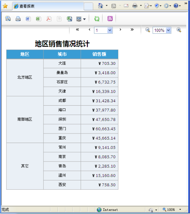Export report as plain text file

[59, 19]
